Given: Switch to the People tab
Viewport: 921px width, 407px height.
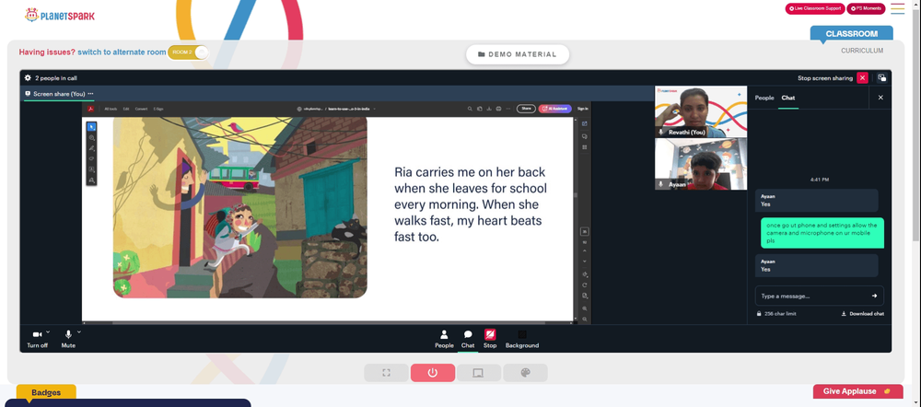Looking at the screenshot, I should (x=764, y=99).
